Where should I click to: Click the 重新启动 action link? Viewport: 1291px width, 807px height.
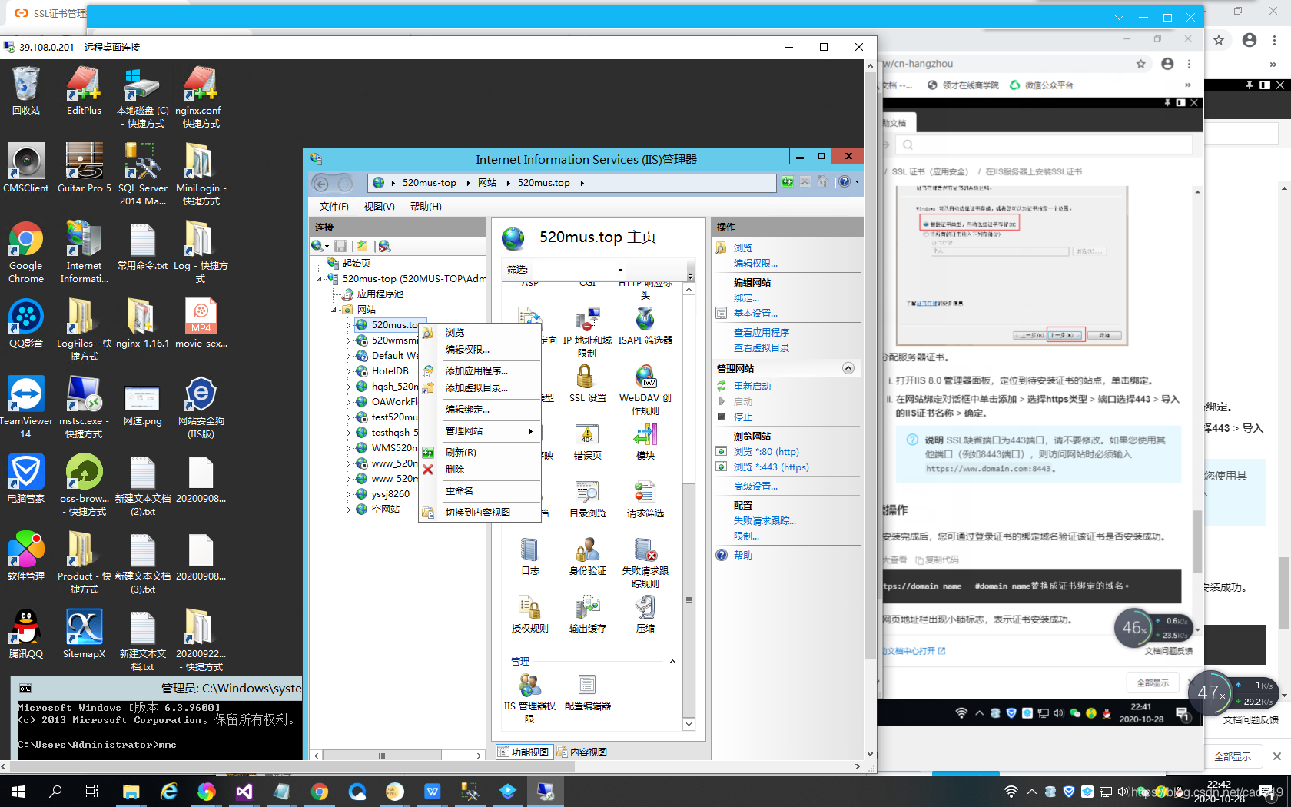752,387
